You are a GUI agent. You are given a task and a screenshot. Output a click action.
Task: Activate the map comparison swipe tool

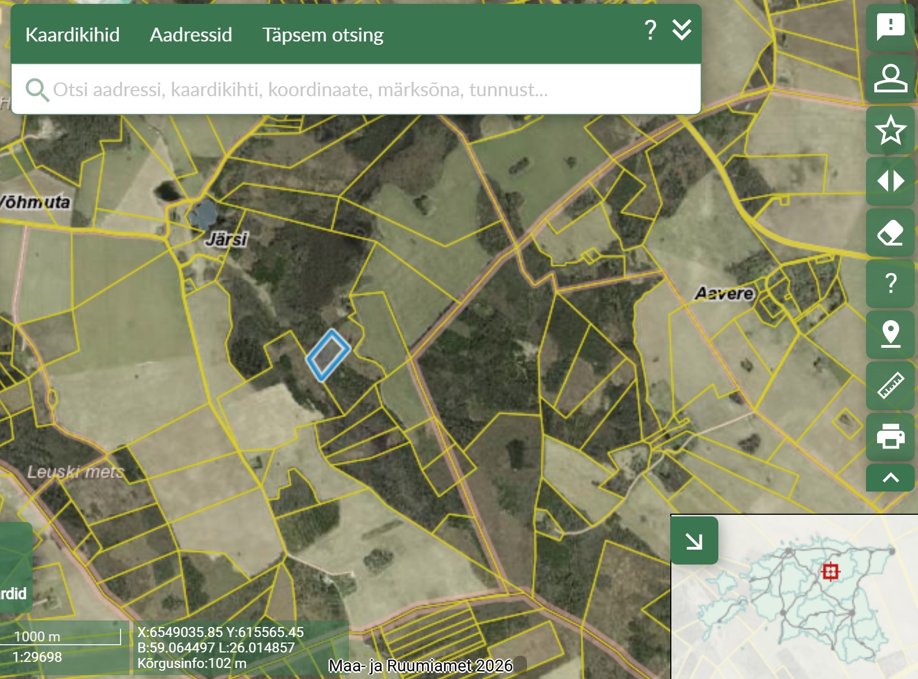(x=890, y=181)
